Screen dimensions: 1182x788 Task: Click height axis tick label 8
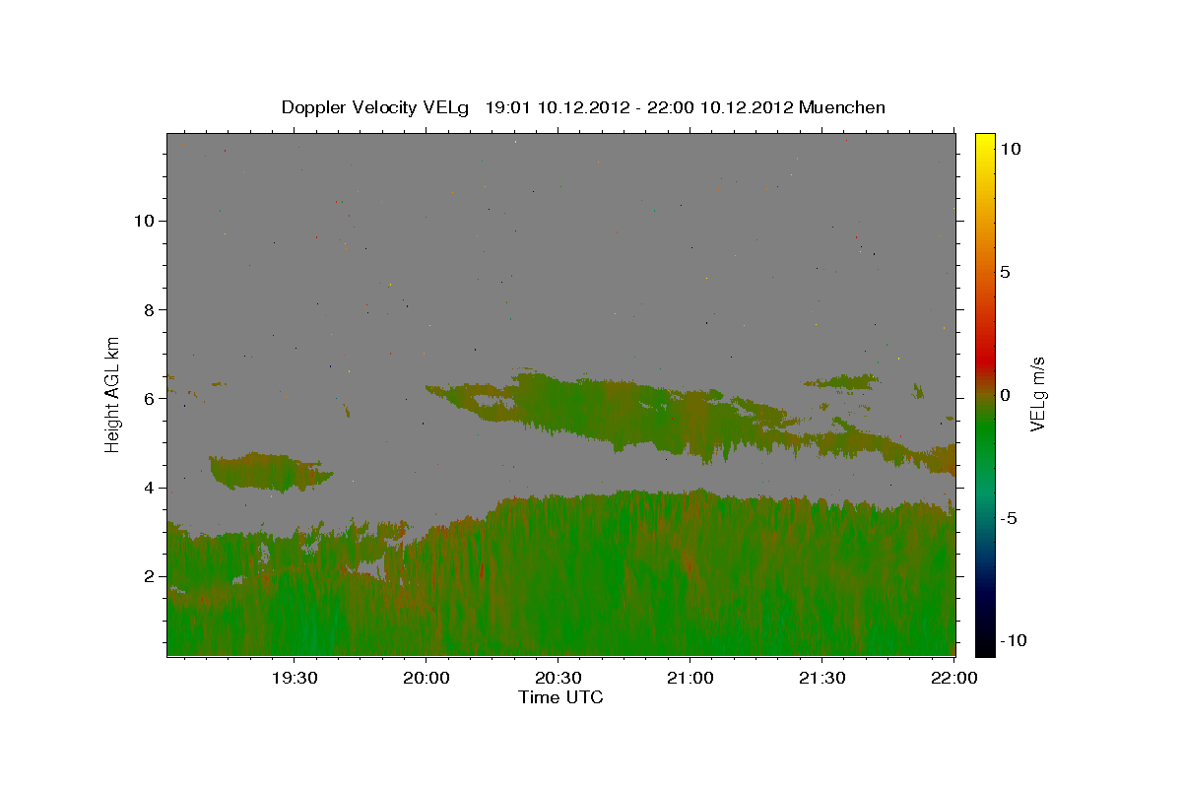point(150,309)
